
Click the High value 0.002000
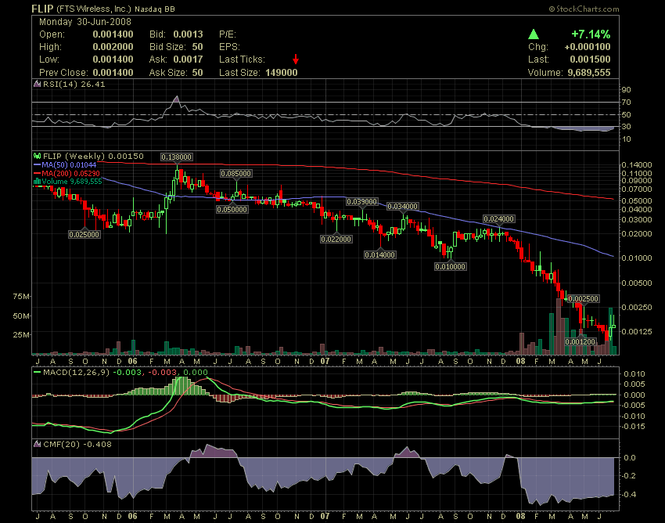113,47
